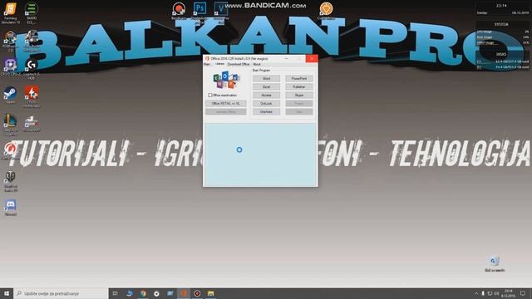Switch to the Main tab
This screenshot has height=299, width=532.
[x=207, y=64]
